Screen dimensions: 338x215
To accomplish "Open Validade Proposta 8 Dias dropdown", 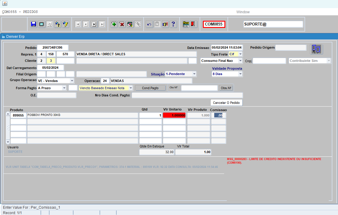I will click(240, 74).
